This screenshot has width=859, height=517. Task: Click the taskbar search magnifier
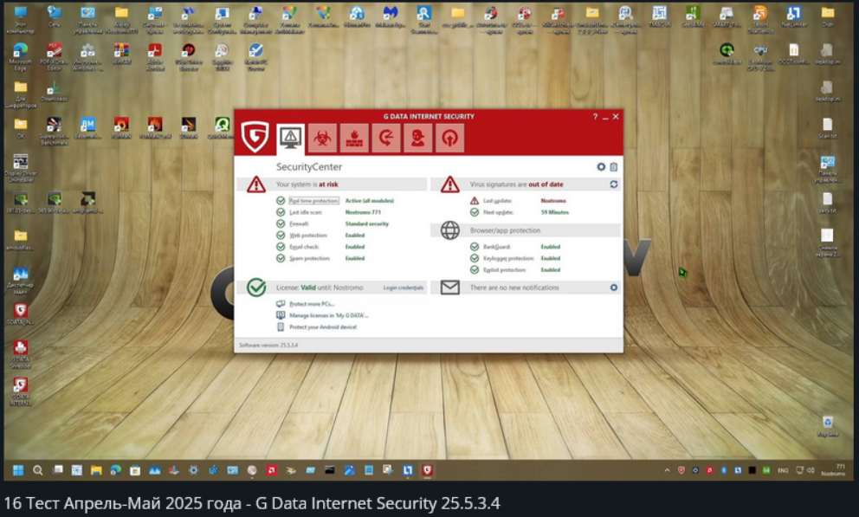tap(38, 470)
